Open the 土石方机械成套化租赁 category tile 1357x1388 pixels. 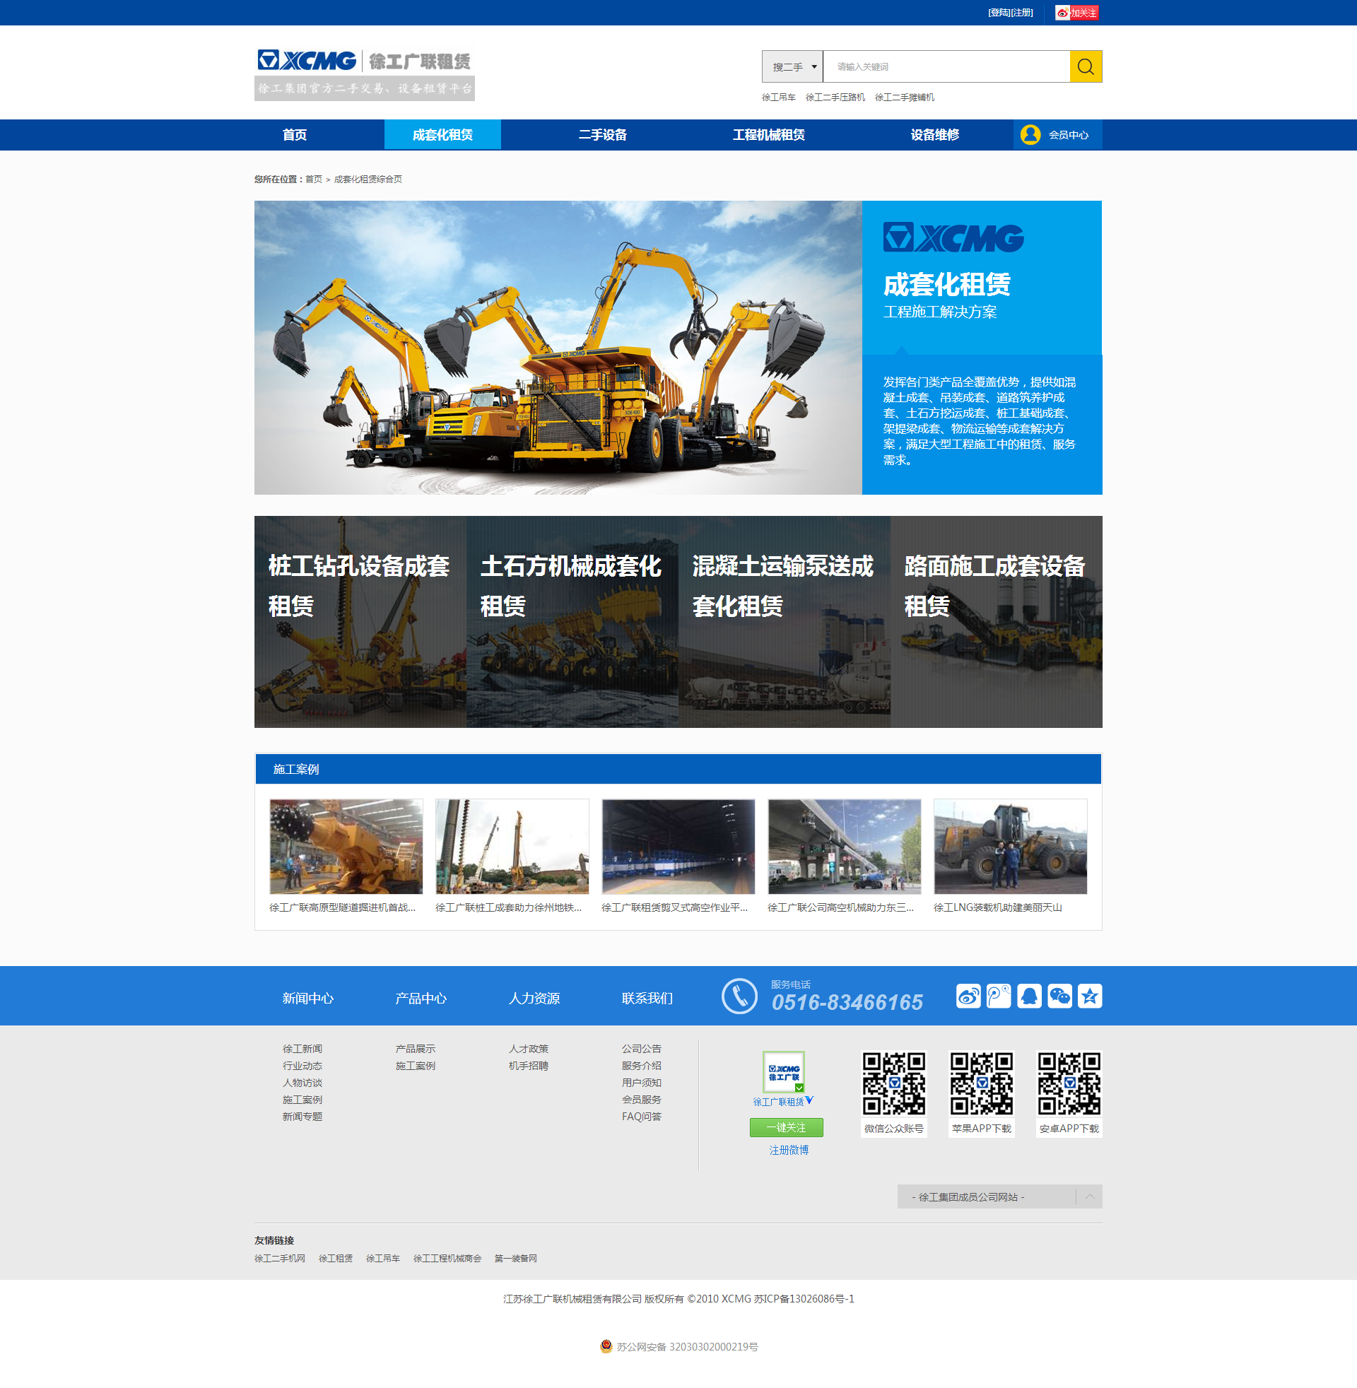[572, 621]
